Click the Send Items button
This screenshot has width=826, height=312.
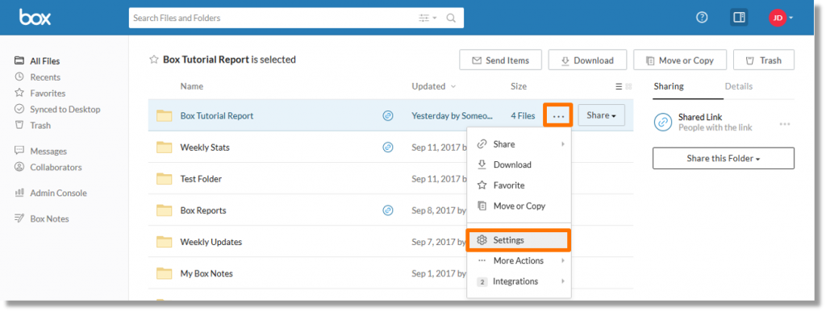coord(501,60)
